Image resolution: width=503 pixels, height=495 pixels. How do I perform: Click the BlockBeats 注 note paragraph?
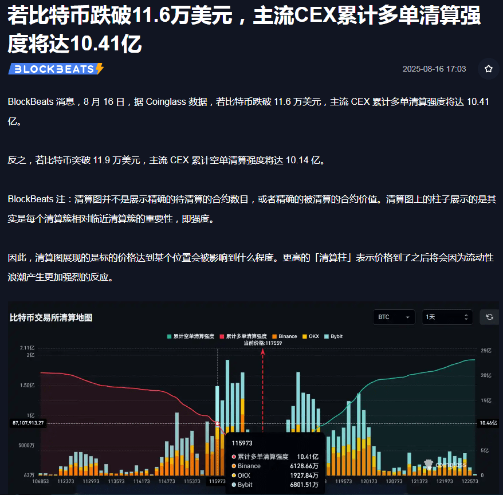point(252,209)
